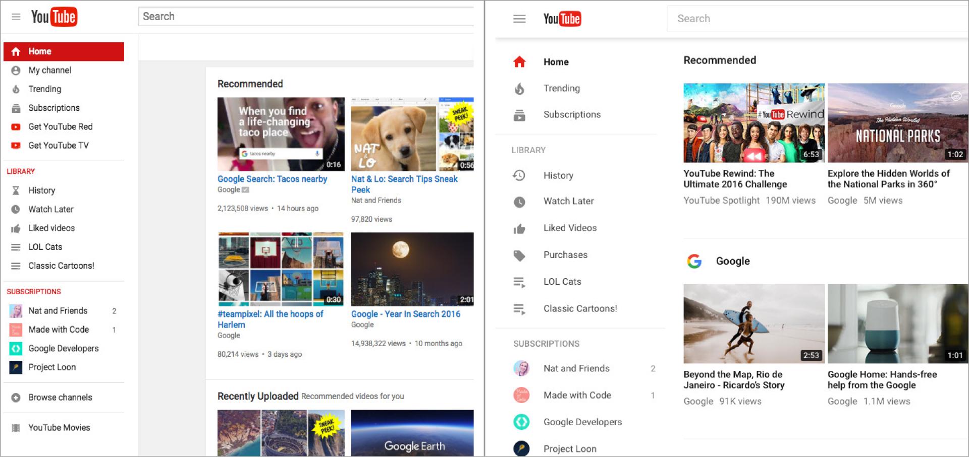969x457 pixels.
Task: Open My channel in the sidebar
Action: pos(49,71)
